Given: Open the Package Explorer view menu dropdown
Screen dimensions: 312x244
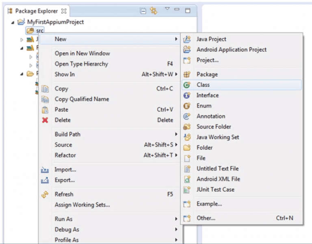Looking at the screenshot, I should [x=167, y=9].
